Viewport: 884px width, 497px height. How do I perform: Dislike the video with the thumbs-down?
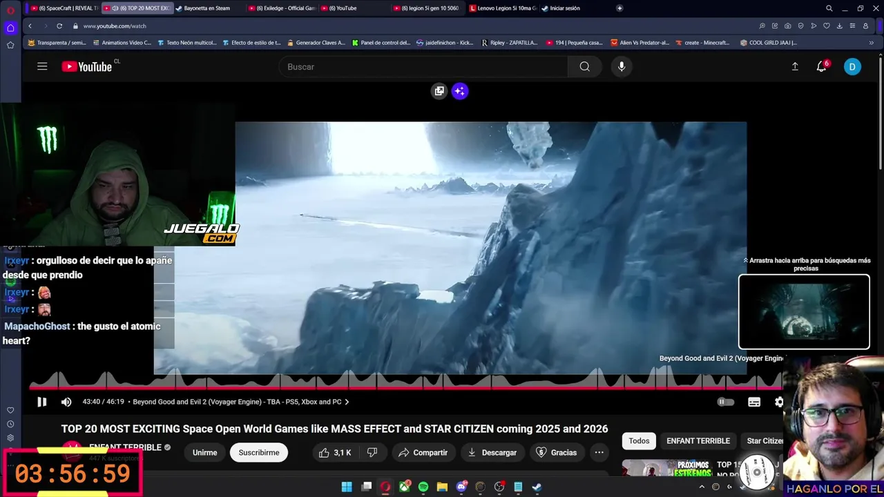[372, 452]
